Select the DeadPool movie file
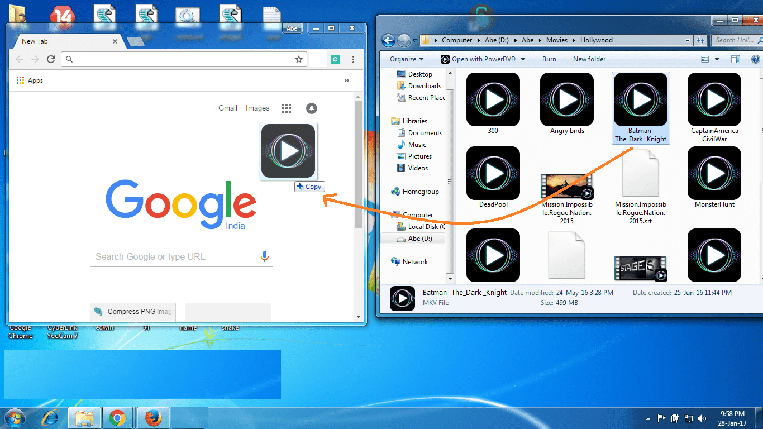The width and height of the screenshot is (763, 429). (x=493, y=178)
